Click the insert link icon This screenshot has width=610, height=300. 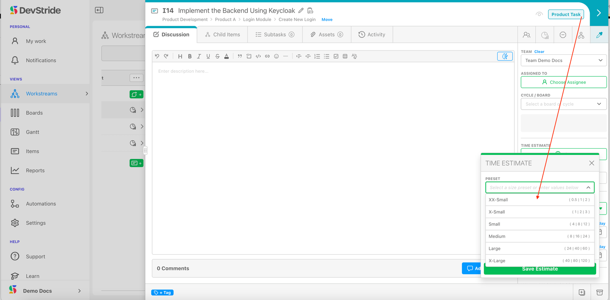[267, 56]
